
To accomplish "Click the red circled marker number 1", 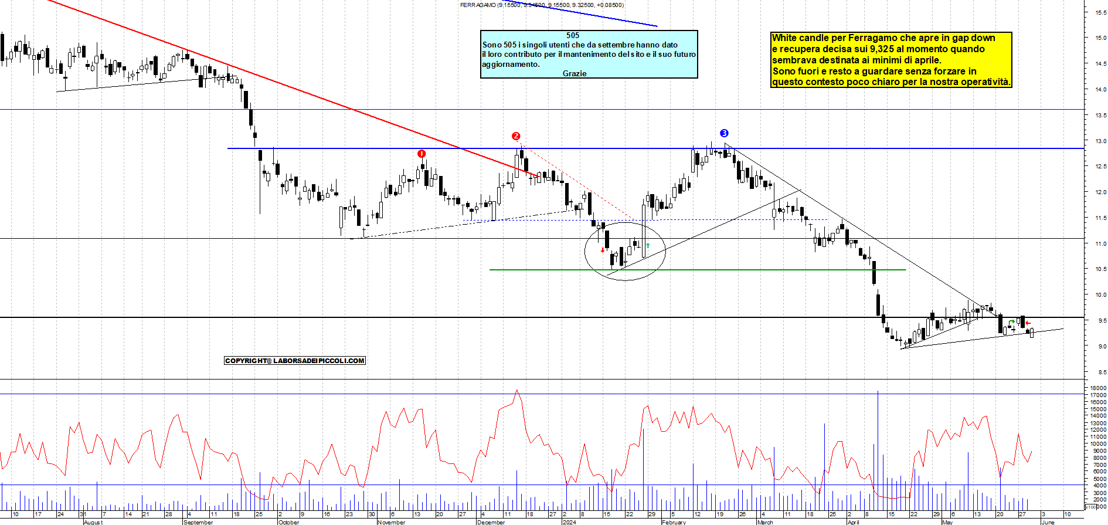I will pyautogui.click(x=422, y=154).
